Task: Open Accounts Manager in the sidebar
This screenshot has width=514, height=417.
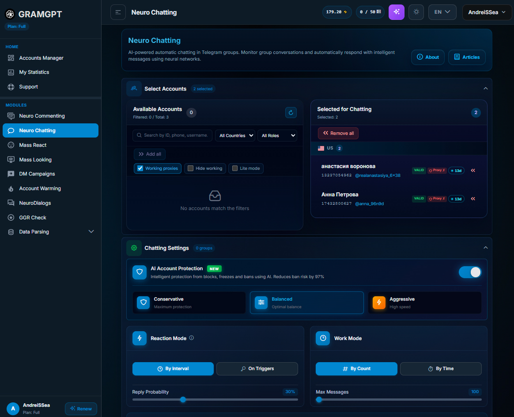Action: pyautogui.click(x=50, y=58)
